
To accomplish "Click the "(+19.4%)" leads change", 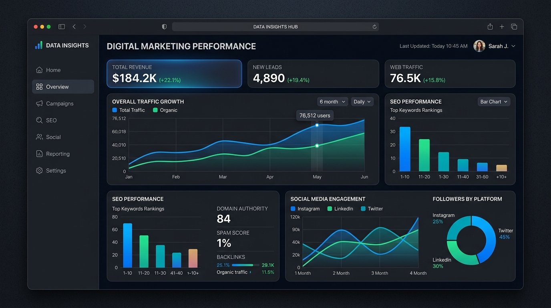I will click(x=298, y=80).
